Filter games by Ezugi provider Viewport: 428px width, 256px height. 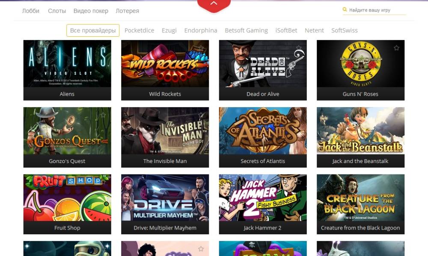coord(169,30)
